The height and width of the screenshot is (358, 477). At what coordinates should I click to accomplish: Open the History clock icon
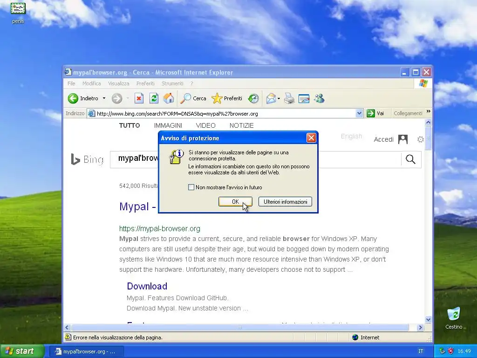click(253, 98)
